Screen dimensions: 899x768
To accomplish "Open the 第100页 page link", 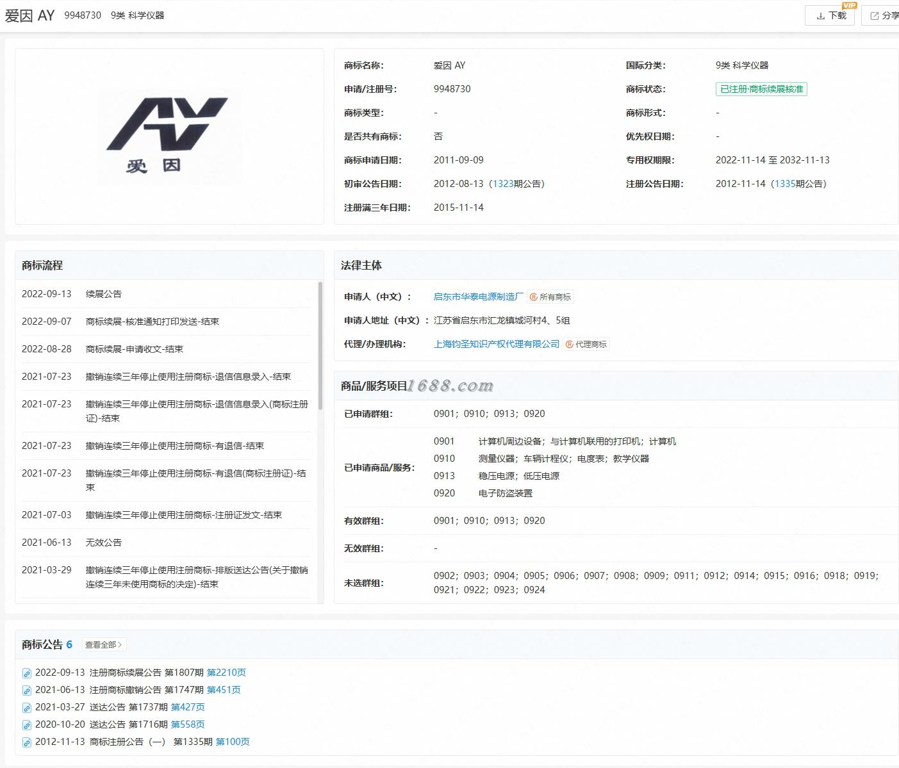I will pos(233,742).
